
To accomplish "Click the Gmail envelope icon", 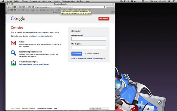I will point(13,43).
